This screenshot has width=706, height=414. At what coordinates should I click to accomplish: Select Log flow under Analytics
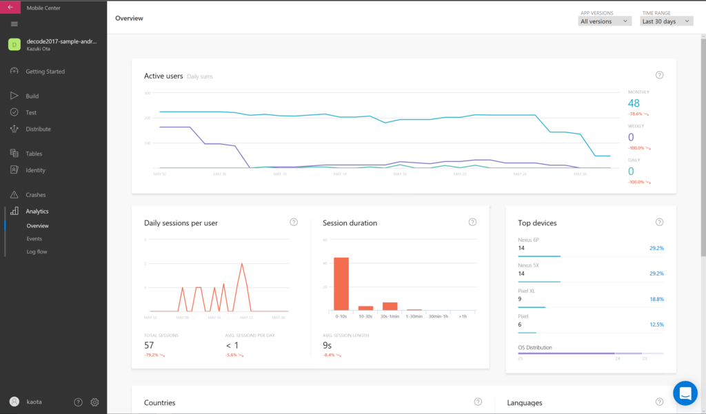(37, 251)
